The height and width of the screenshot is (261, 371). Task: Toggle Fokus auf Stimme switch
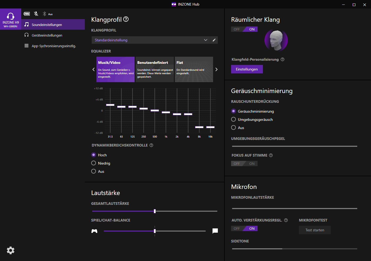pyautogui.click(x=244, y=163)
